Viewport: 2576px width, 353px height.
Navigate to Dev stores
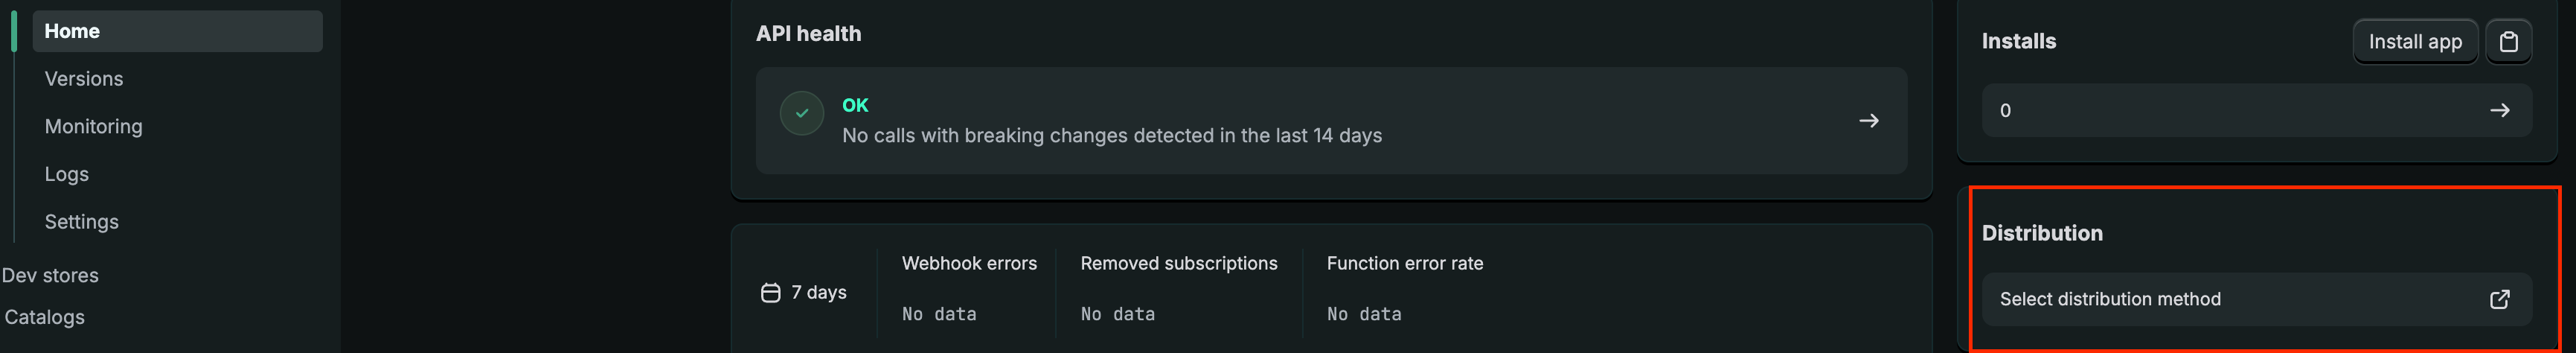click(50, 275)
